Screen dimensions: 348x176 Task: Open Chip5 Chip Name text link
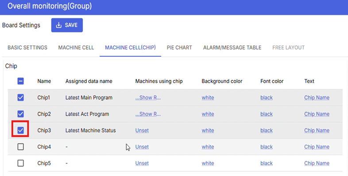(317, 163)
